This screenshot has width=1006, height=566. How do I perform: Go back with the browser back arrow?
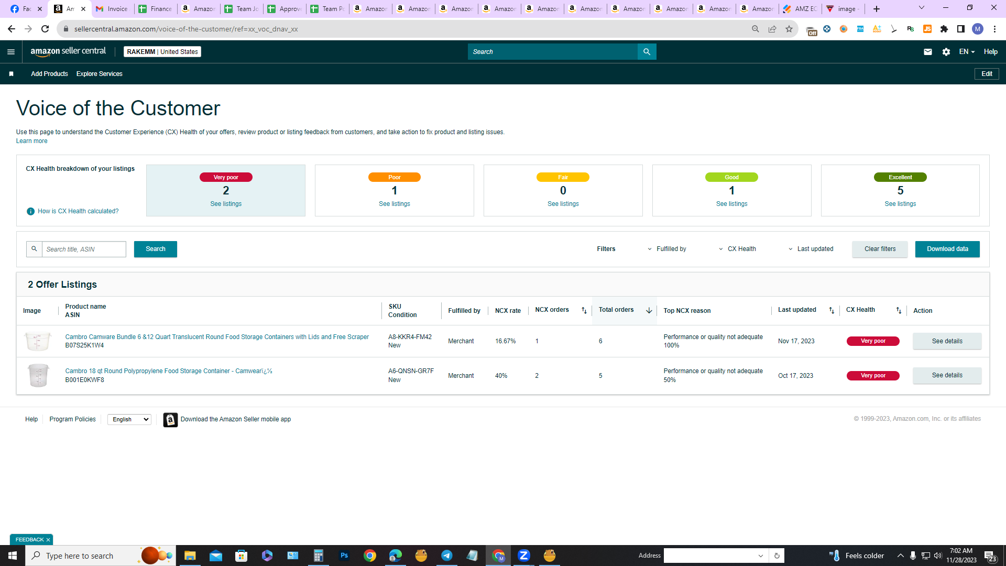12,29
